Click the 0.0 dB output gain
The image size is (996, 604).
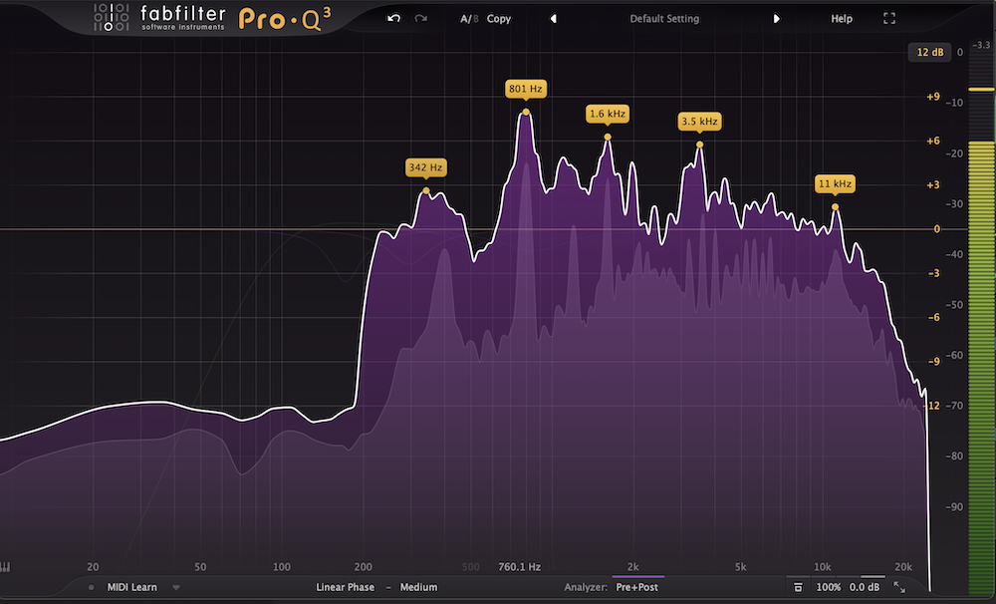point(865,587)
